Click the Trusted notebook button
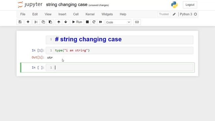Image resolution: width=215 pixels, height=121 pixels. point(164,14)
